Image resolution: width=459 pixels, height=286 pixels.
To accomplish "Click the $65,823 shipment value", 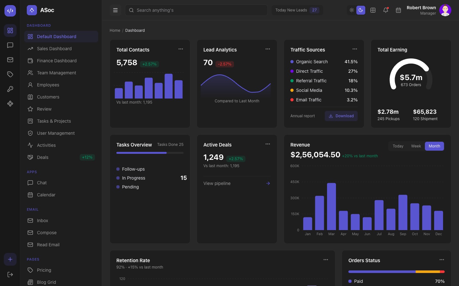I will pyautogui.click(x=425, y=112).
